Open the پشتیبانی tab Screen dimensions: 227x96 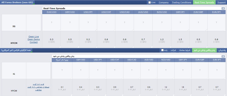point(222,50)
